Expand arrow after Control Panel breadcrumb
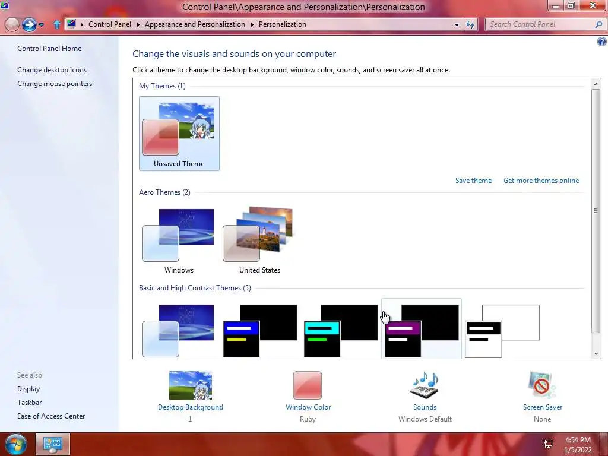The image size is (608, 456). point(138,24)
